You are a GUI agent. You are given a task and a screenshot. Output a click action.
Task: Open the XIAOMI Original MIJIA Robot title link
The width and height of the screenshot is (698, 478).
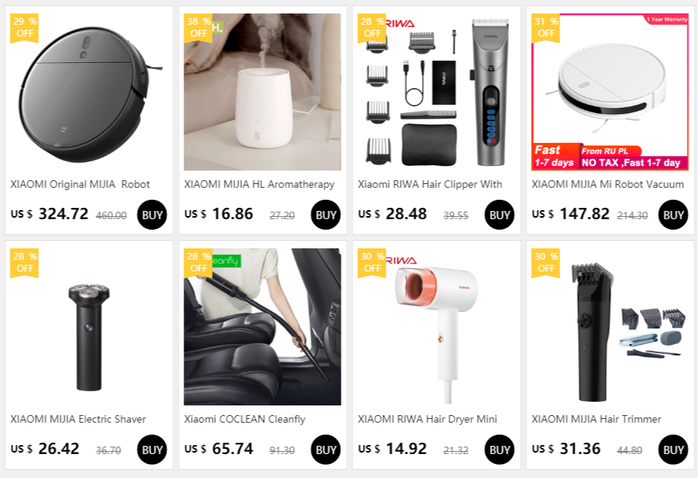tap(80, 184)
